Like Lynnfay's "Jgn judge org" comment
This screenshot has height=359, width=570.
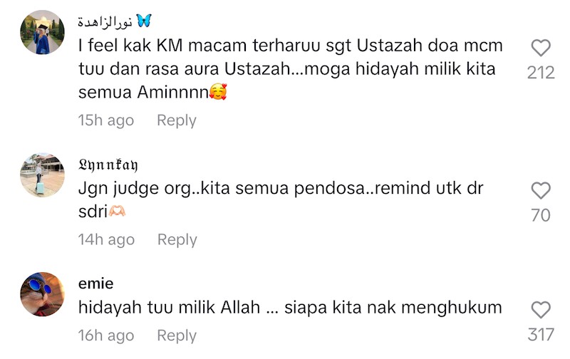click(x=541, y=190)
